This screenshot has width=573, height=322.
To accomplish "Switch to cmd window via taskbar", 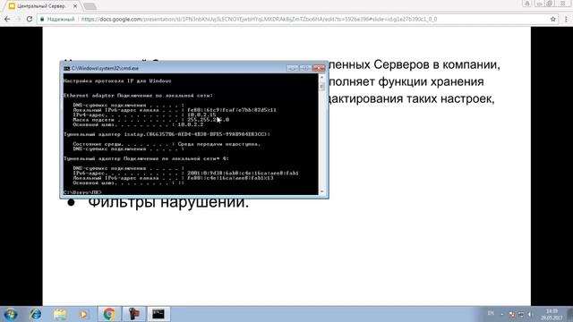I will tap(158, 314).
